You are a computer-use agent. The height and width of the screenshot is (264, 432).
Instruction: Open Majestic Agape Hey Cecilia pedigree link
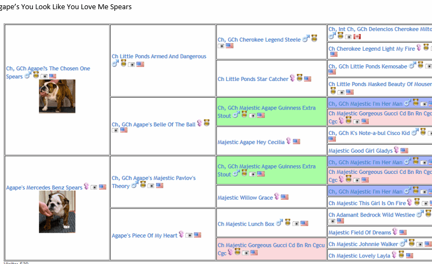251,143
